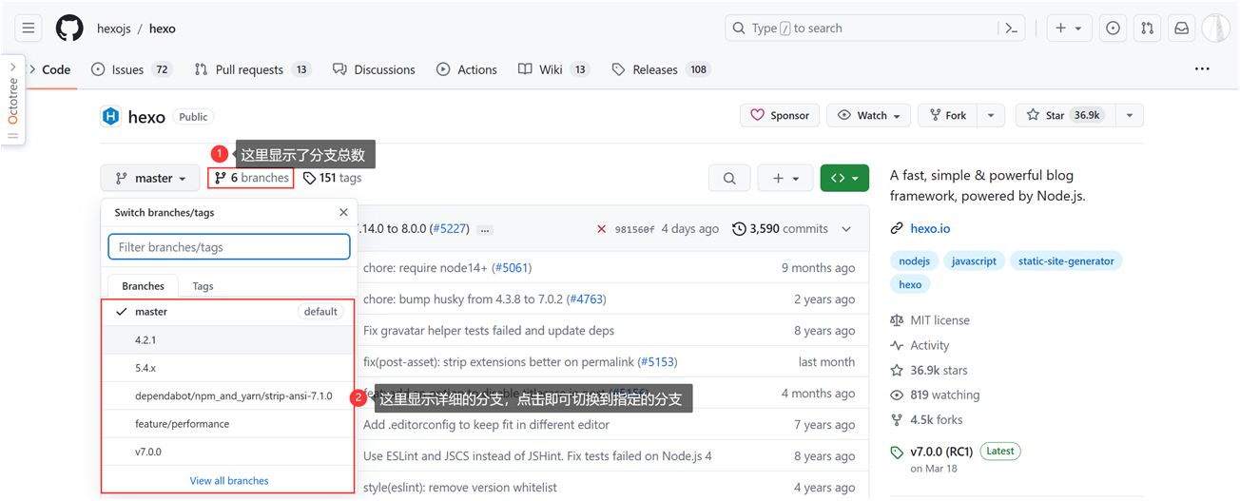Viewport: 1240px width, 501px height.
Task: Click the GitHub logo icon
Action: pyautogui.click(x=69, y=29)
